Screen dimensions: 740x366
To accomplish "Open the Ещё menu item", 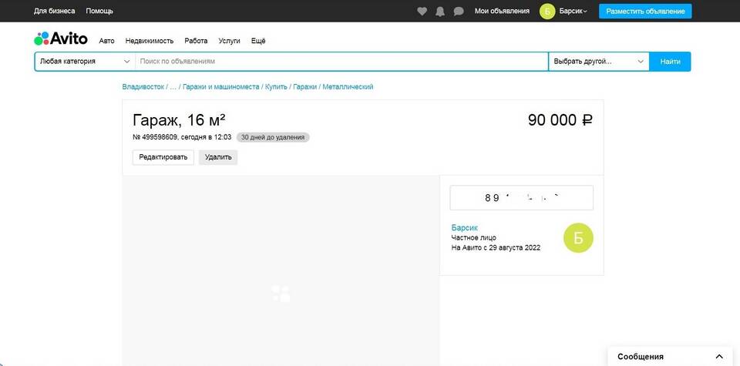I will pos(258,41).
